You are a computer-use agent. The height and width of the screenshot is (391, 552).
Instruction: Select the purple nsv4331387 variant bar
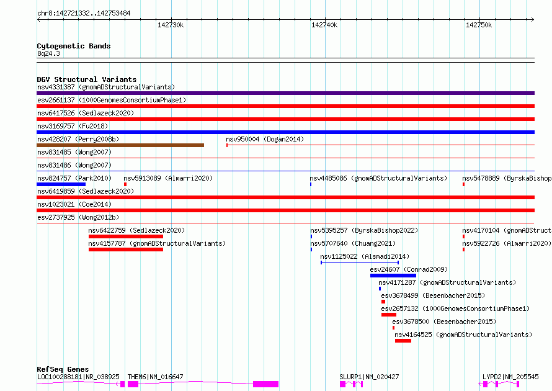tap(285, 93)
